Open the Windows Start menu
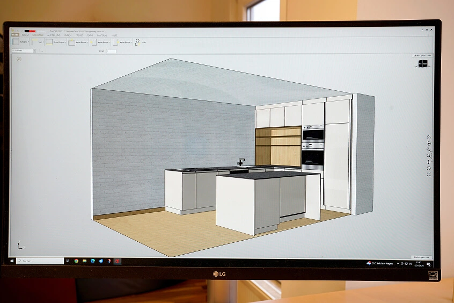Viewport: 454px width, 303px height. pyautogui.click(x=12, y=261)
